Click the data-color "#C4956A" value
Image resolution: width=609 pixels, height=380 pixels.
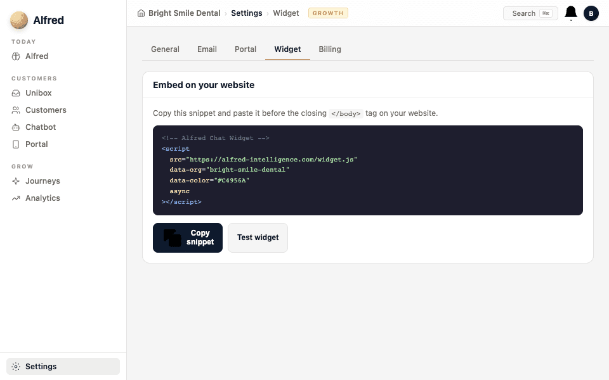pyautogui.click(x=232, y=180)
